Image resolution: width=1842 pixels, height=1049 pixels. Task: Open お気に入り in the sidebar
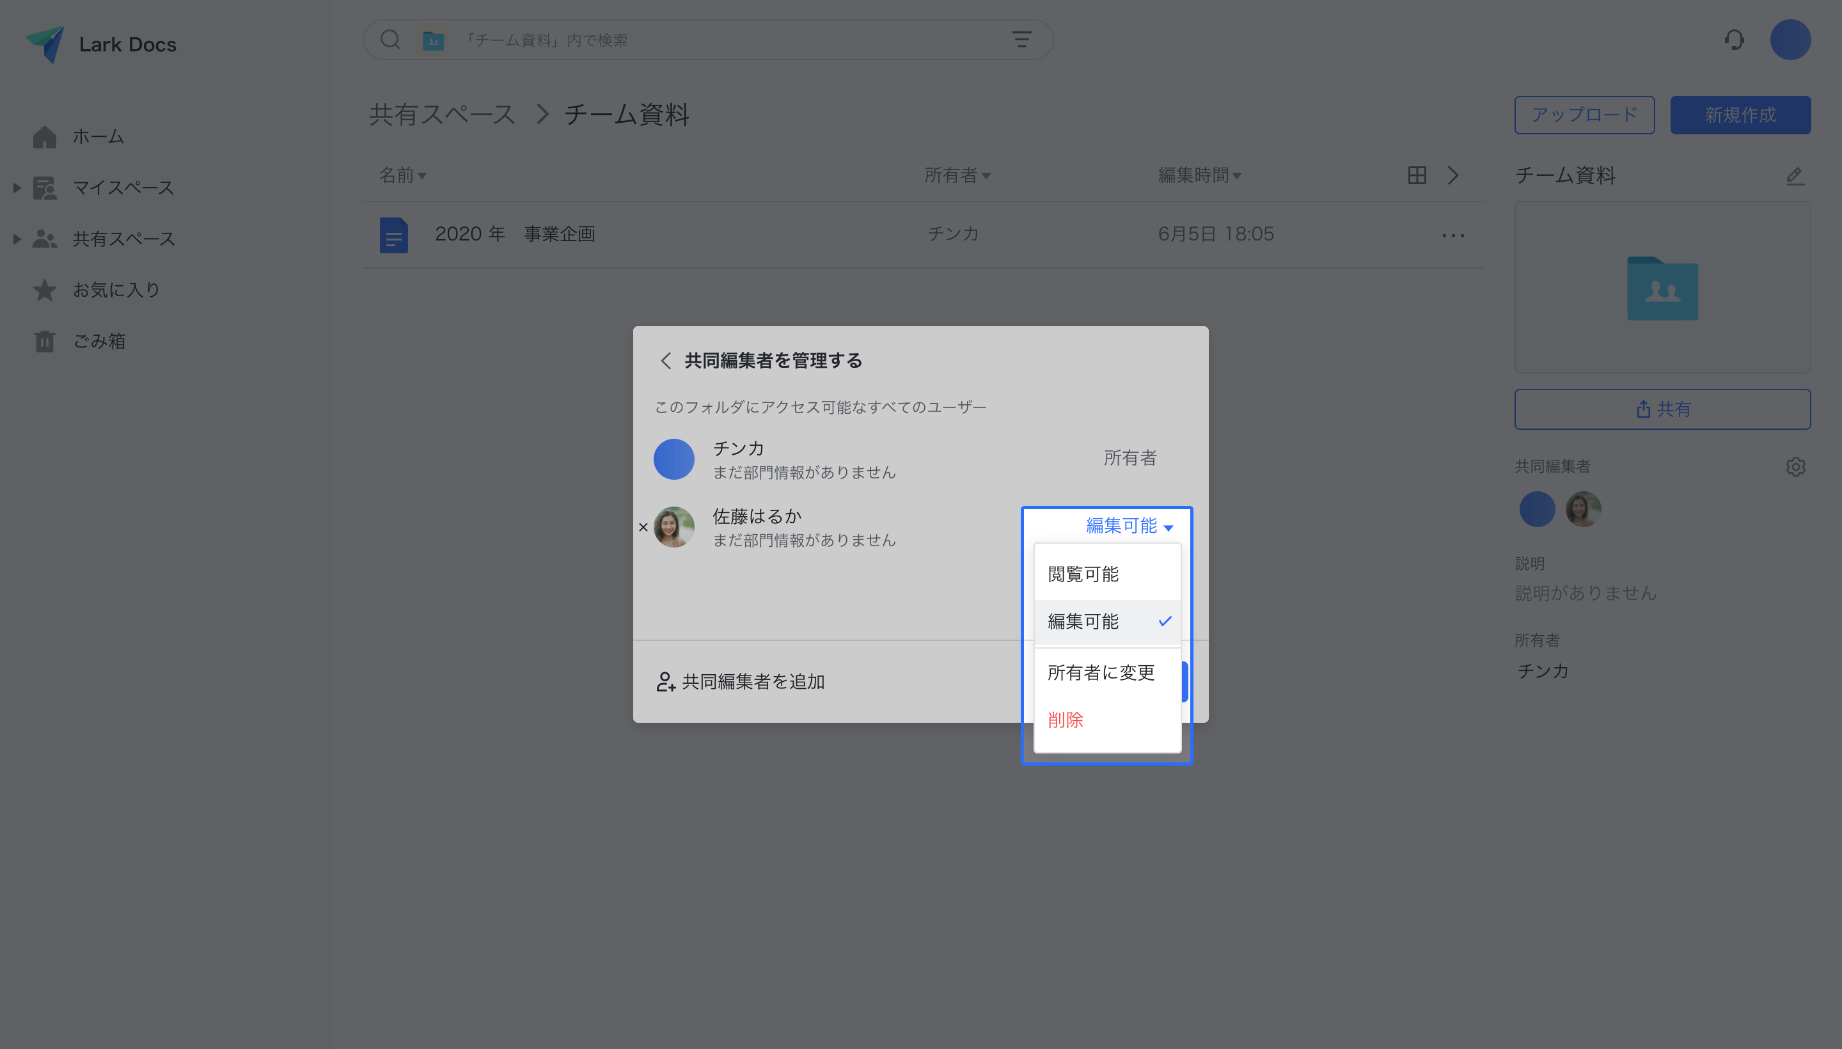coord(116,290)
